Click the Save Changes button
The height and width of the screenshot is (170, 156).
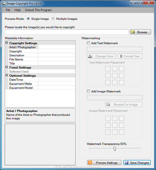click(137, 163)
